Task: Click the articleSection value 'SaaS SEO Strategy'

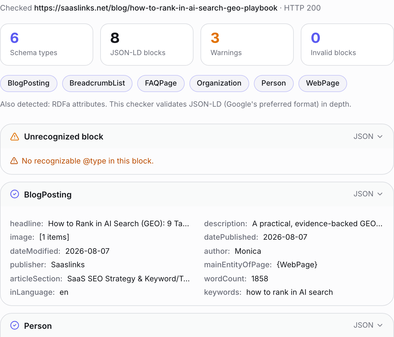Action: [x=128, y=279]
